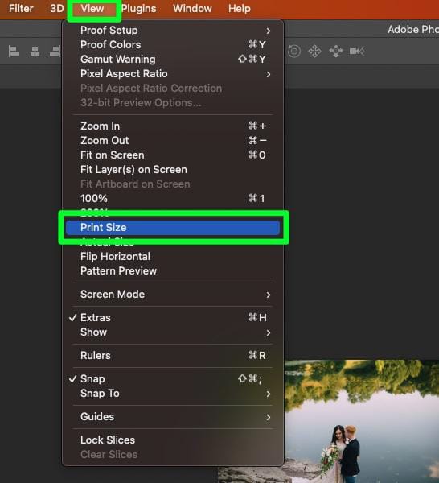
Task: Click the wedding couple photo on canvas
Action: 362,421
